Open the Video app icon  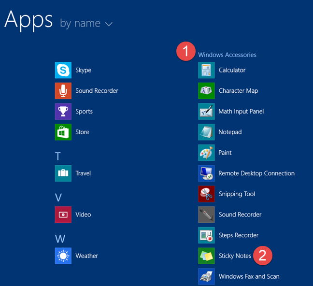tap(63, 214)
